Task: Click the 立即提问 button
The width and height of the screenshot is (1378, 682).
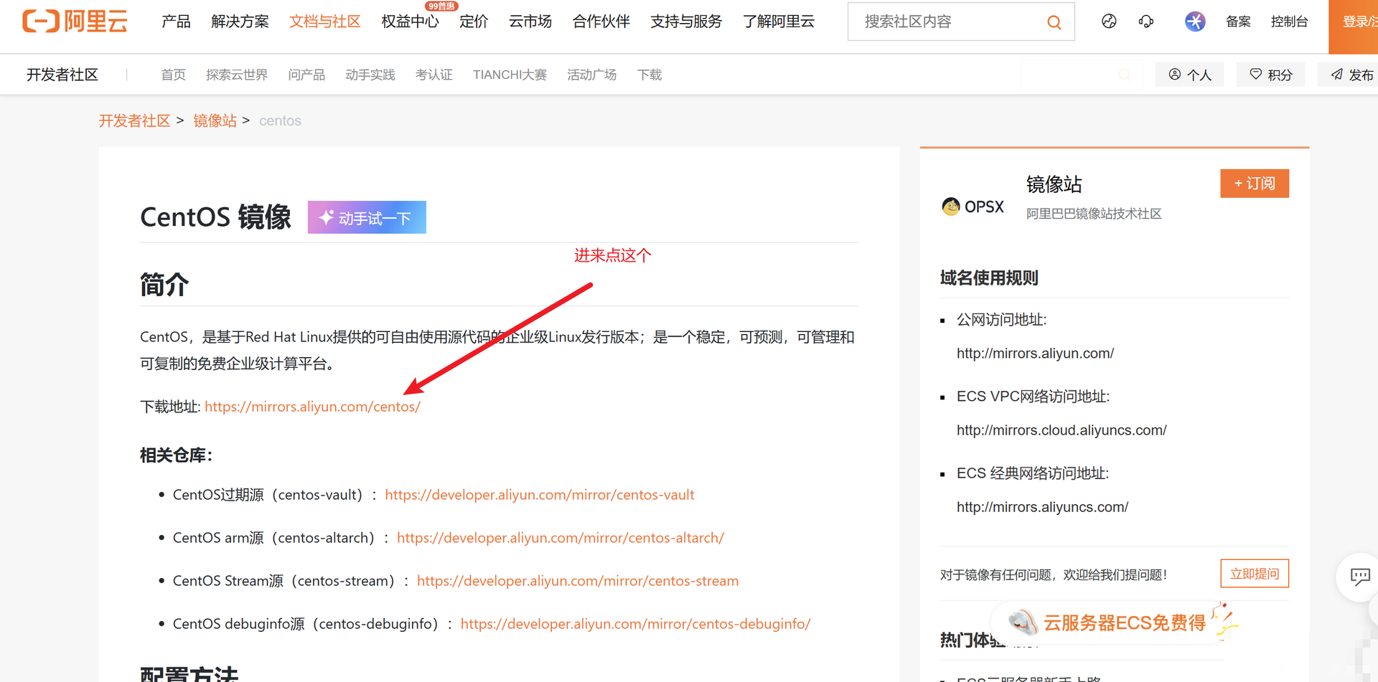Action: pos(1255,574)
